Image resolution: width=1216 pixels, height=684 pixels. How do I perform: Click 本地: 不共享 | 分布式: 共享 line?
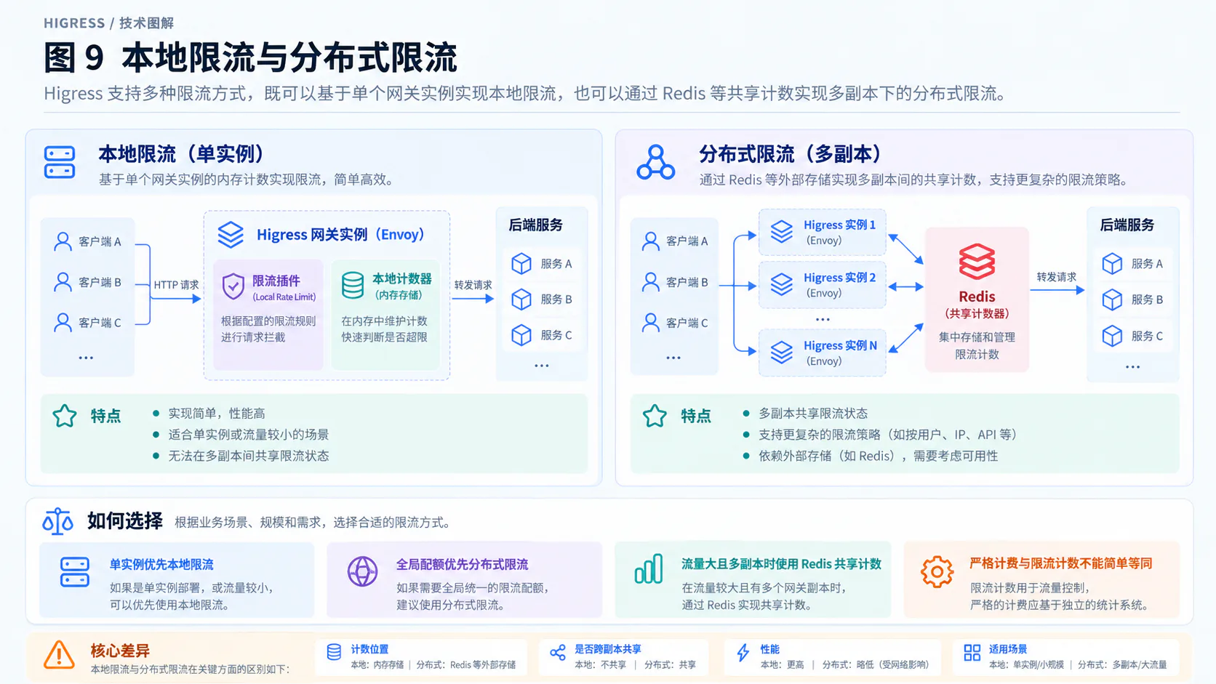click(x=636, y=665)
